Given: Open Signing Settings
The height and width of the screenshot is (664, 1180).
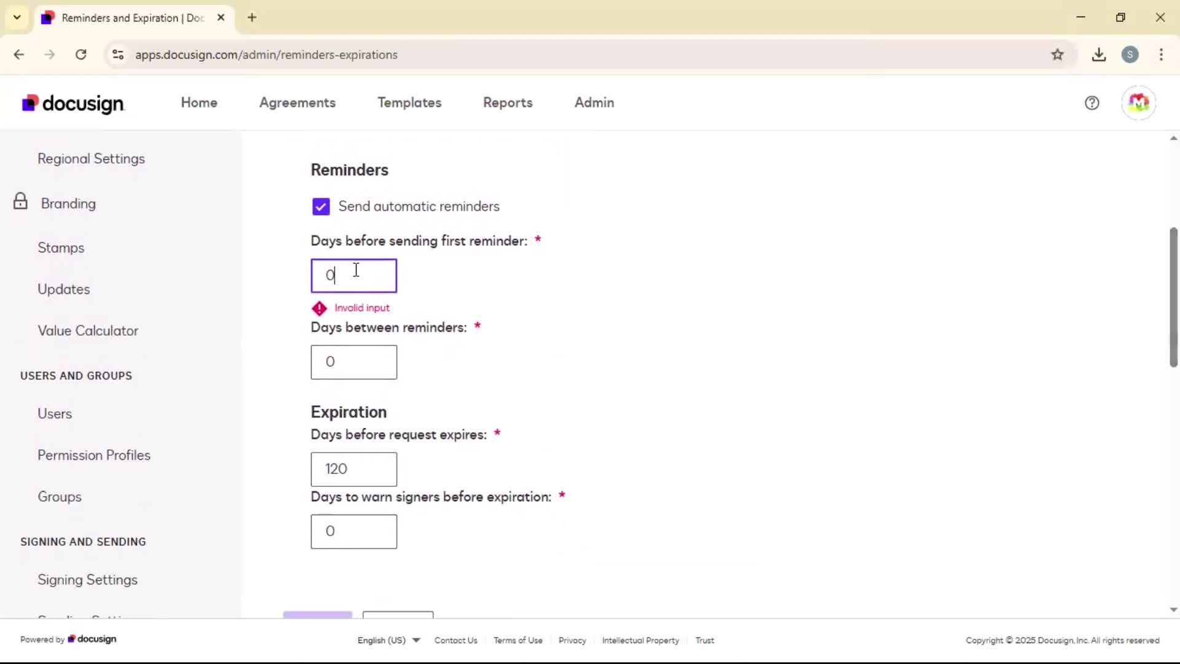Looking at the screenshot, I should click(87, 580).
